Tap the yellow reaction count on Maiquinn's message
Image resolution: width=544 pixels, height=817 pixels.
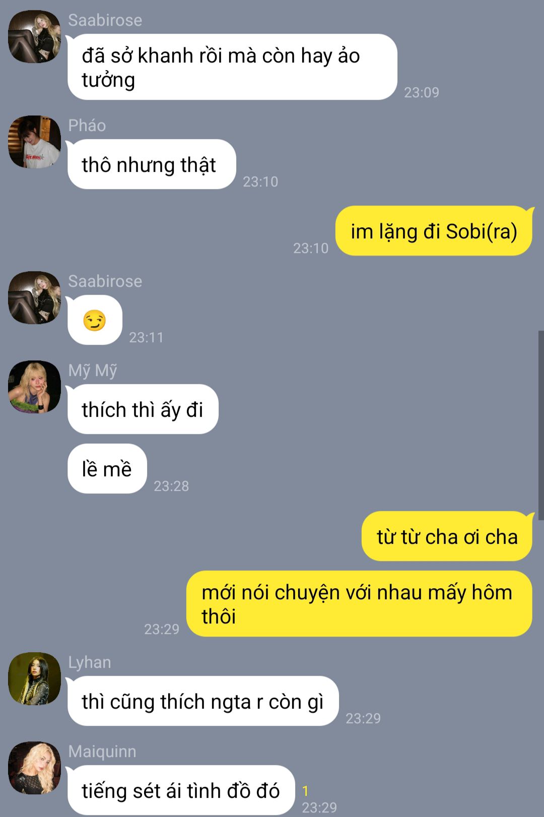click(305, 791)
